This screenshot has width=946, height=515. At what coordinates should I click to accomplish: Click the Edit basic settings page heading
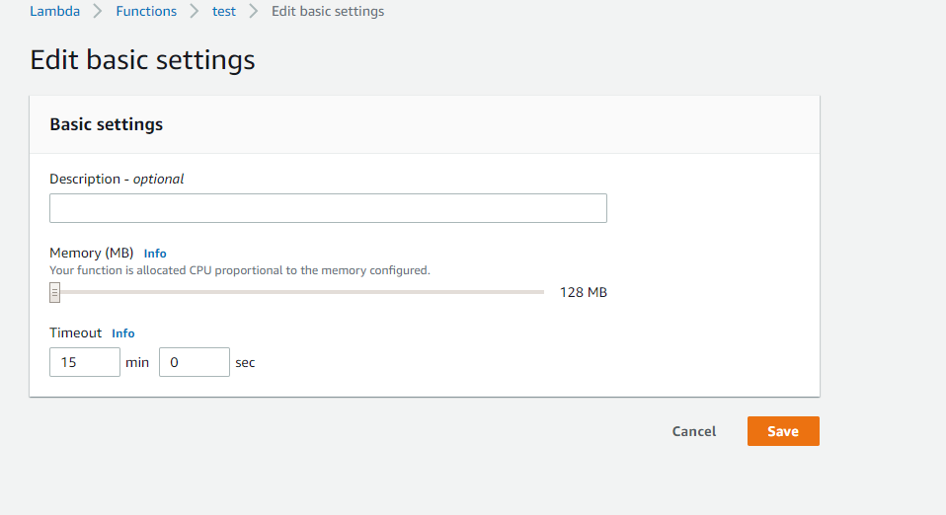(142, 60)
